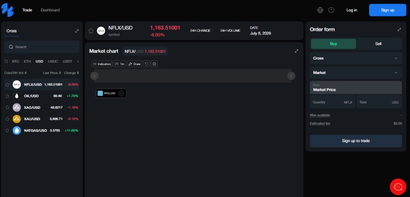Filter markets by BTC
This screenshot has width=410, height=197.
[x=15, y=62]
